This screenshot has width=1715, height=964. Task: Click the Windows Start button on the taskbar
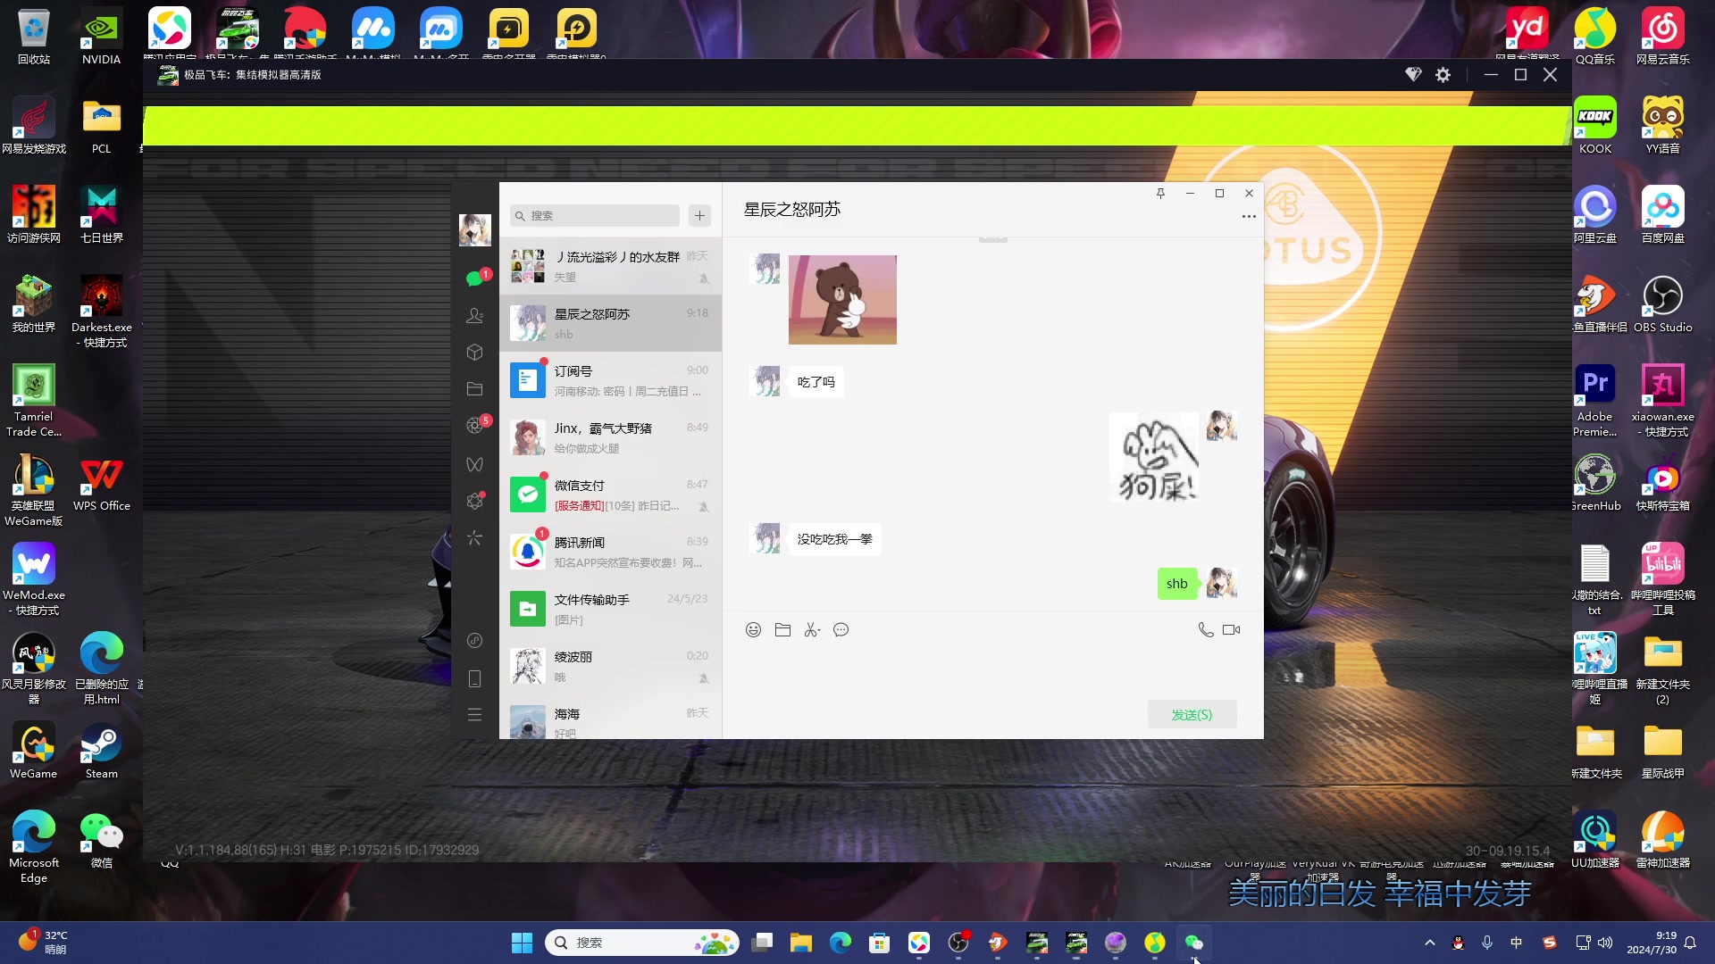point(522,943)
